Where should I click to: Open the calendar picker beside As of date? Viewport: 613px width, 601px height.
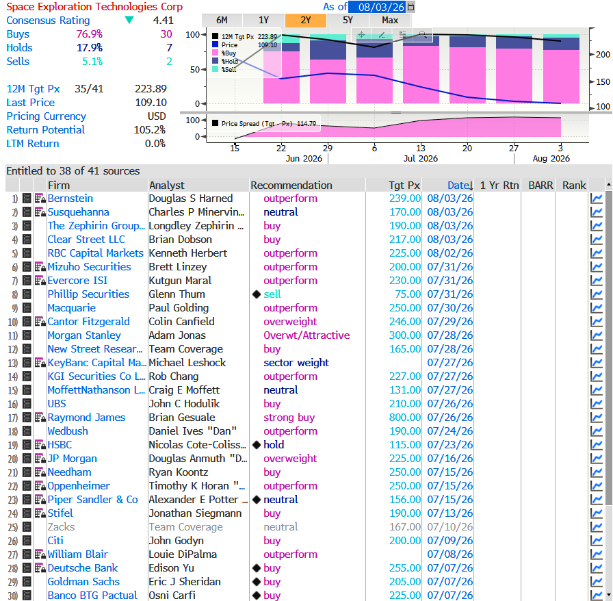[x=410, y=7]
